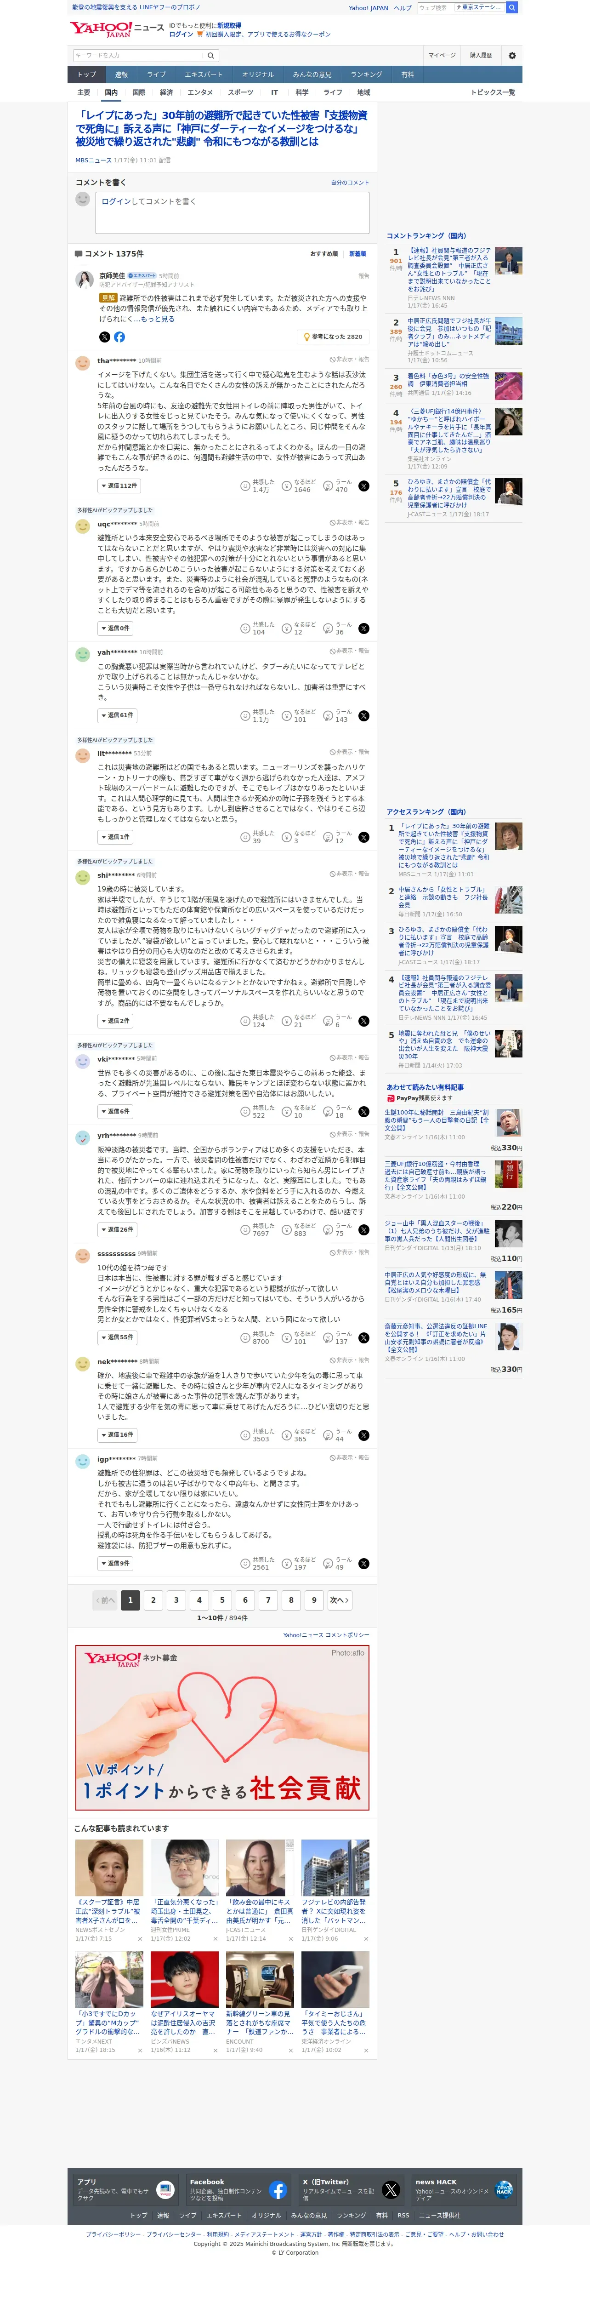Image resolution: width=590 pixels, height=2308 pixels.
Task: Click the blue web search magnifier button
Action: click(x=512, y=7)
